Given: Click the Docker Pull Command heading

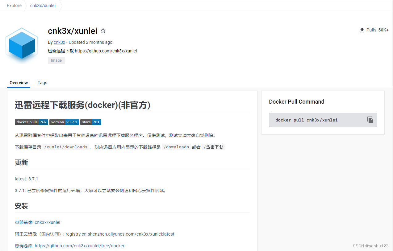Looking at the screenshot, I should [297, 102].
